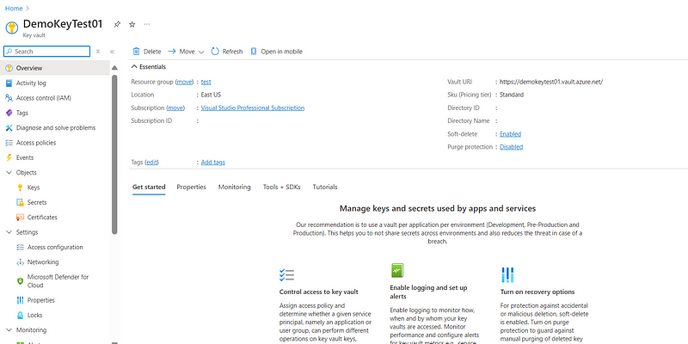The height and width of the screenshot is (344, 688).
Task: Click the Locks padlock icon
Action: 20,315
